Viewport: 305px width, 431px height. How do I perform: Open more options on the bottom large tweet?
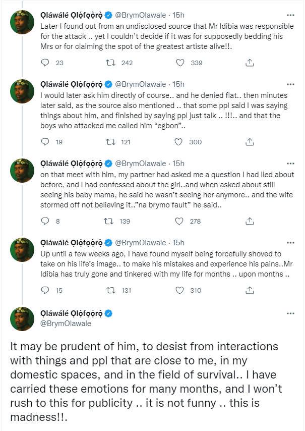pyautogui.click(x=290, y=313)
